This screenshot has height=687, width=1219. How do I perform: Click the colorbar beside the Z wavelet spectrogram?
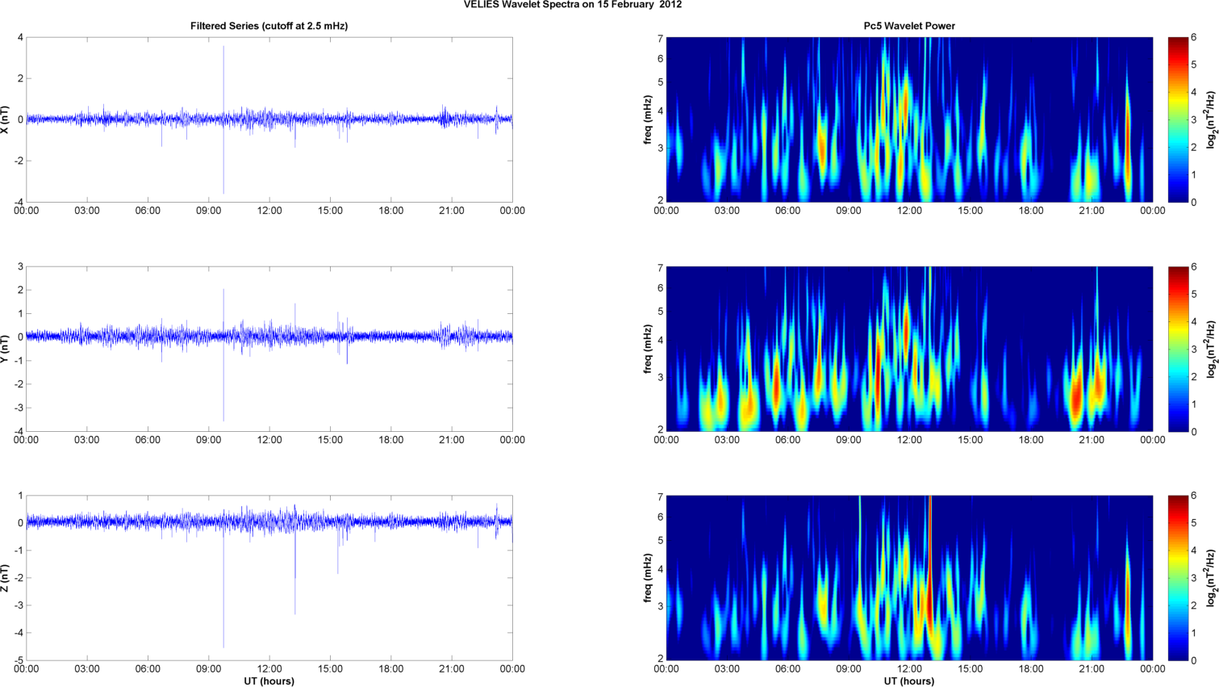(1178, 578)
